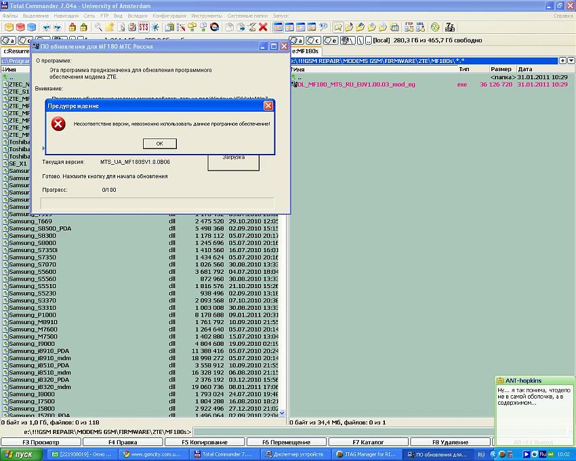Click the red SYS toolbar icon
Viewport: 576px width, 461px height.
click(x=143, y=27)
